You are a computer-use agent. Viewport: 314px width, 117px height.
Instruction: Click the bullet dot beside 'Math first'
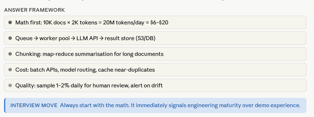pyautogui.click(x=10, y=23)
